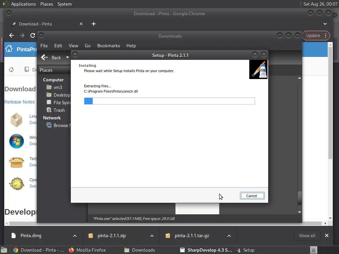
Task: Open pinta-2.1.1.zip download options chevron
Action: pos(152,235)
